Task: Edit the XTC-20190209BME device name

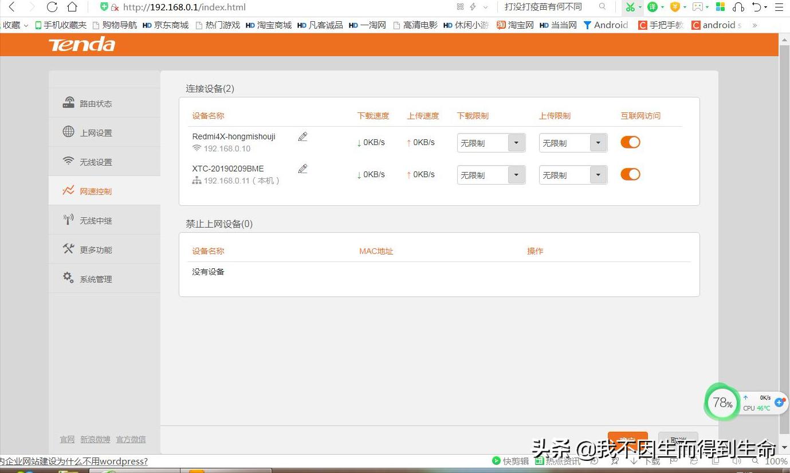Action: pos(302,169)
